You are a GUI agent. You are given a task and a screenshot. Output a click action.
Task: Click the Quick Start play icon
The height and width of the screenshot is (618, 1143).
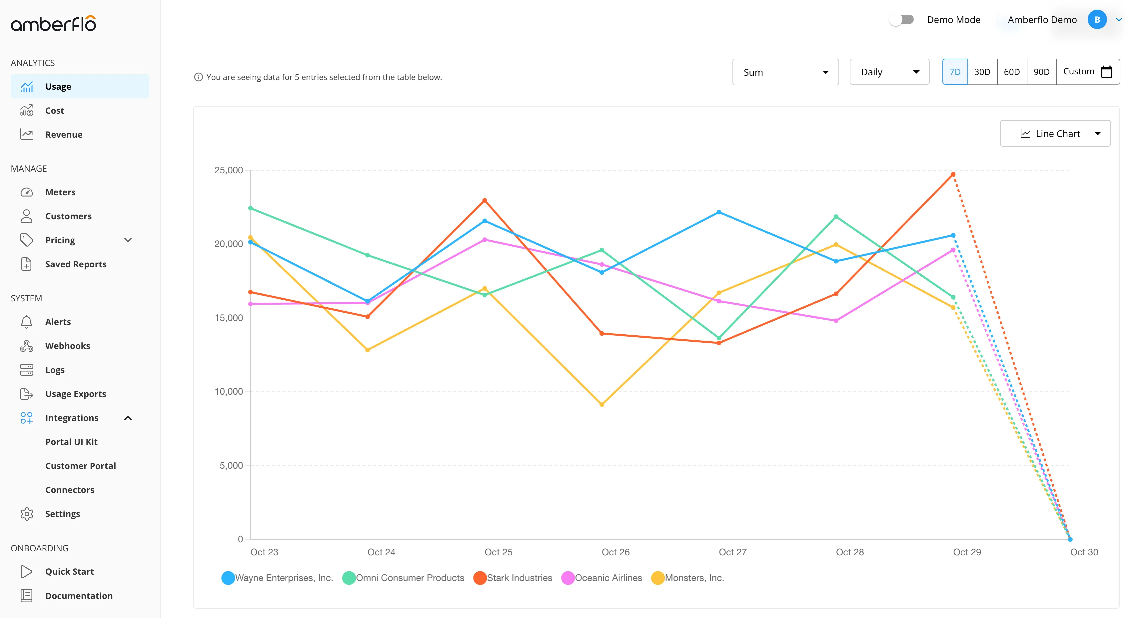click(x=27, y=571)
